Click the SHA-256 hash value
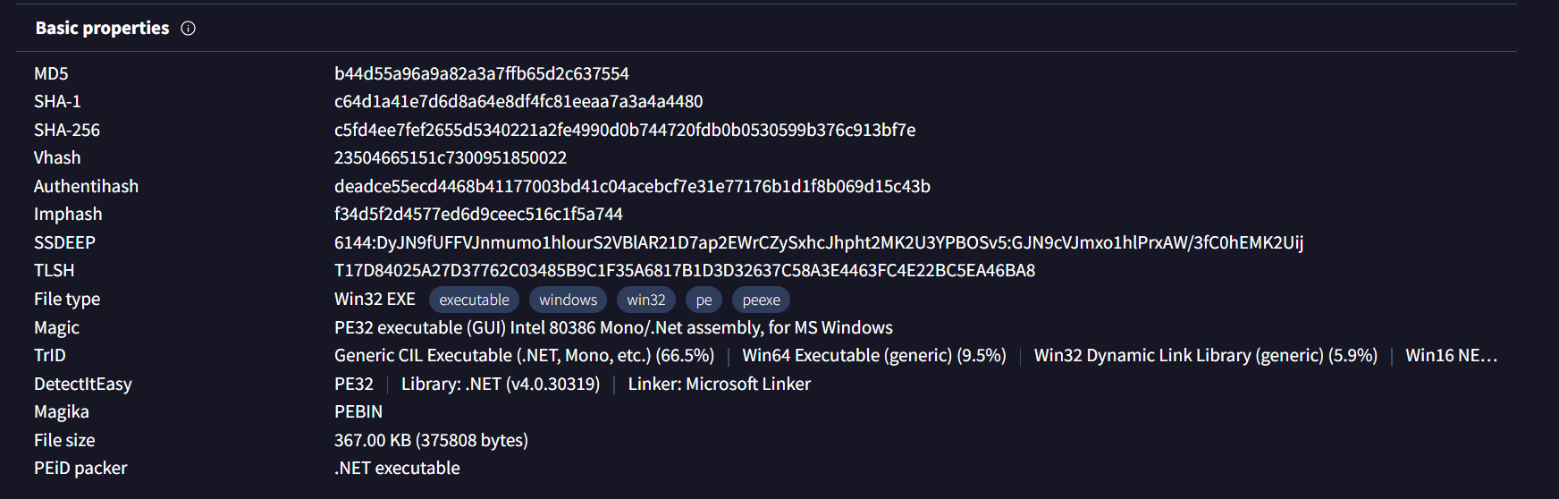Screen dimensions: 1559x499 (625, 130)
